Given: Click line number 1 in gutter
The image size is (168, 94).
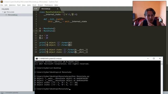Looking at the screenshot, I should click(x=36, y=12).
